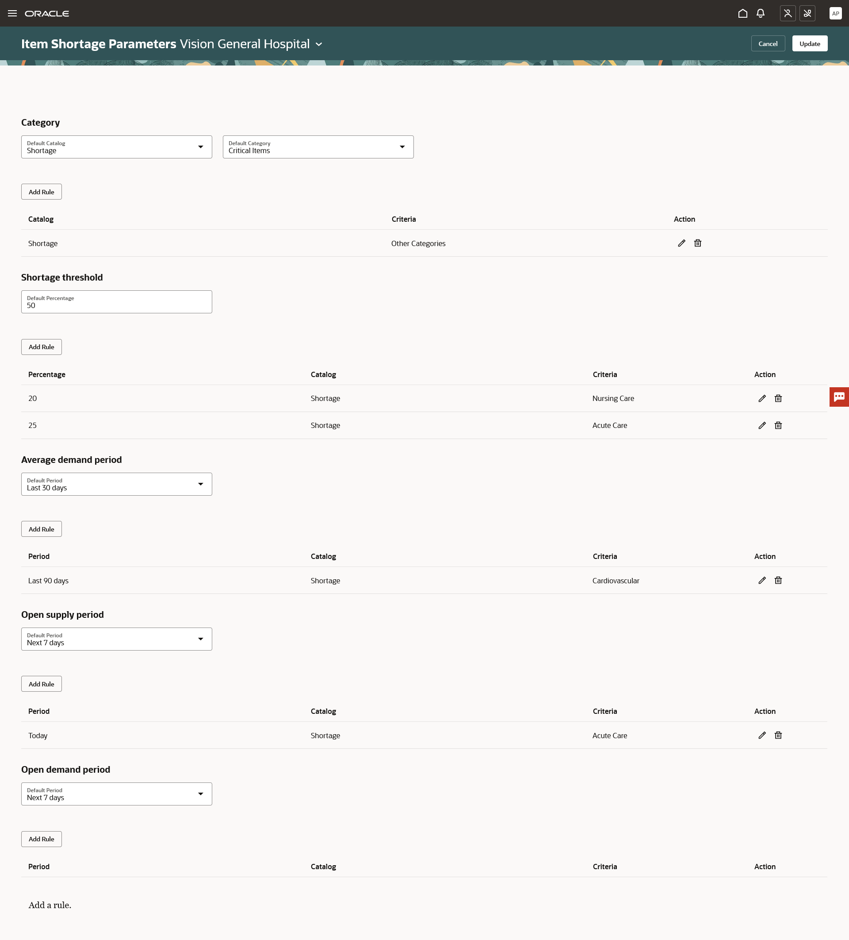Click the Update button
This screenshot has height=940, width=849.
pos(810,43)
